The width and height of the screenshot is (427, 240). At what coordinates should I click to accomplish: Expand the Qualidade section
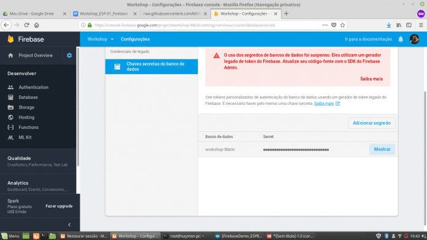pos(38,161)
